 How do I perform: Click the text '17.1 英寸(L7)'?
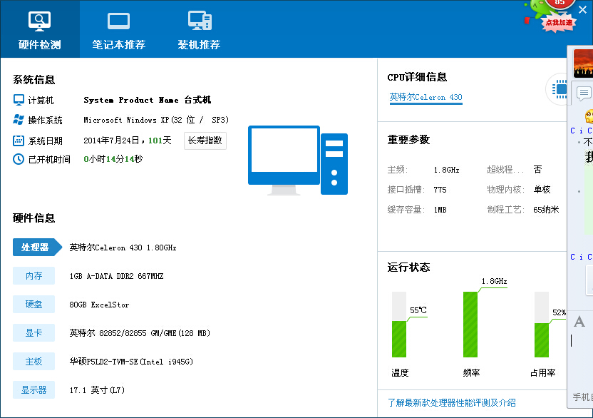click(97, 390)
